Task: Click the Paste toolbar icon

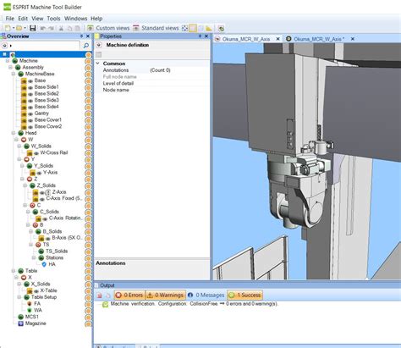Action: click(77, 28)
